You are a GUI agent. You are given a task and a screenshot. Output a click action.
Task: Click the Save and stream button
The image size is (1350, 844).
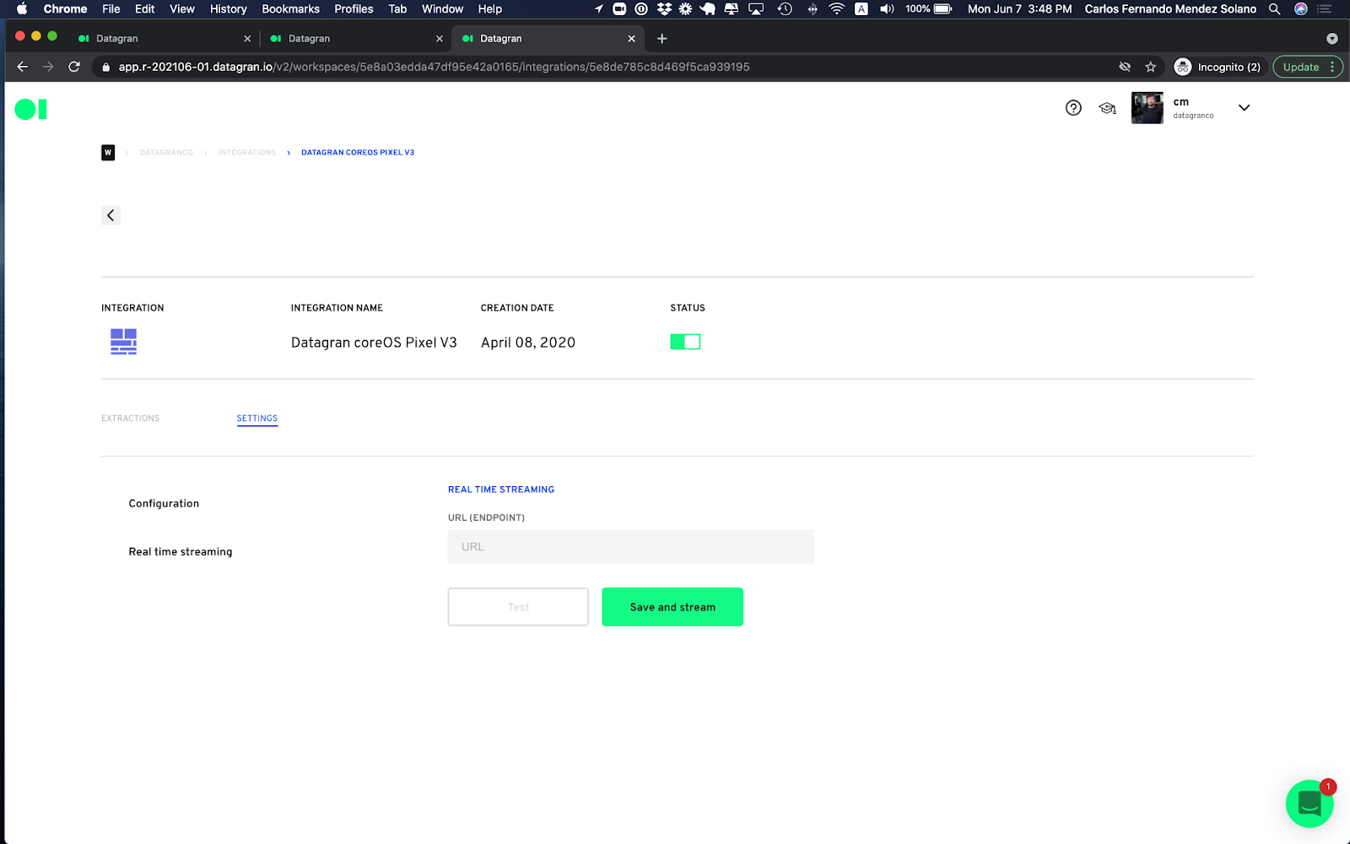point(672,607)
